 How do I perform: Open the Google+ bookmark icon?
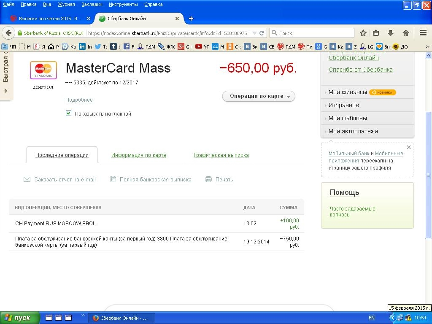tap(181, 46)
